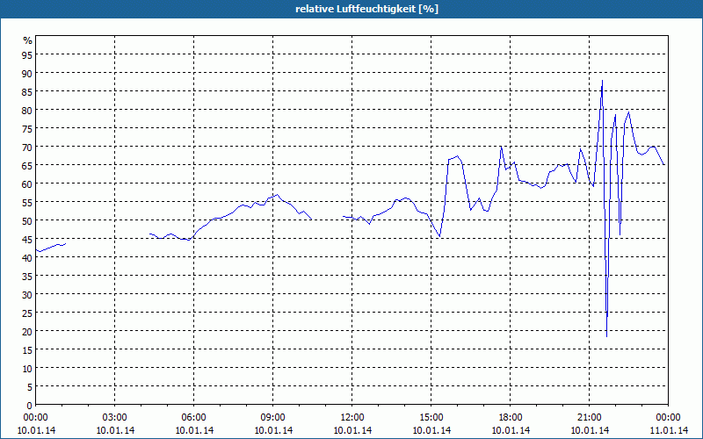Click the 0 value at the y-axis origin

click(30, 405)
